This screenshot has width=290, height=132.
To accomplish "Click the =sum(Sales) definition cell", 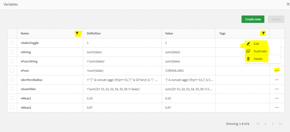I will coord(122,71).
